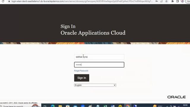Open the Chrome profile avatar icon
This screenshot has width=190, height=107.
coord(182,1)
